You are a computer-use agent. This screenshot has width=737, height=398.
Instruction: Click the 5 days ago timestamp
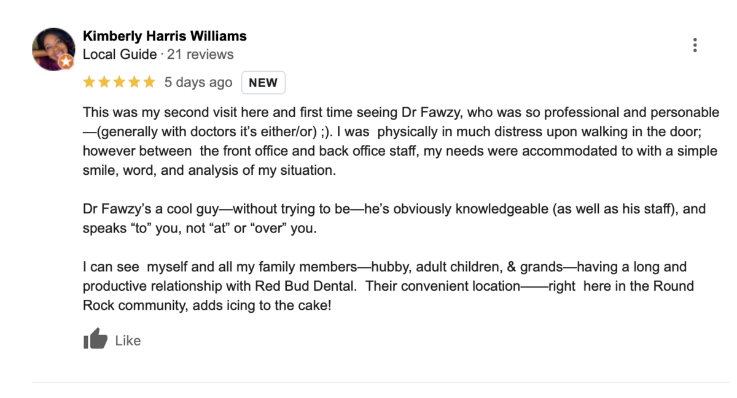click(x=198, y=82)
